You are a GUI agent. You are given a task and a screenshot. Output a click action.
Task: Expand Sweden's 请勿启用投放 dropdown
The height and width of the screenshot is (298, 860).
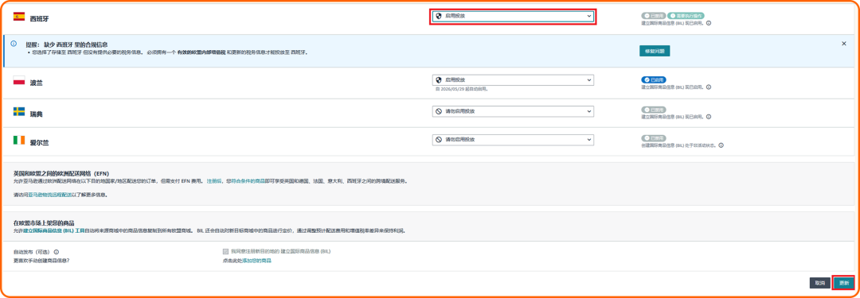513,111
